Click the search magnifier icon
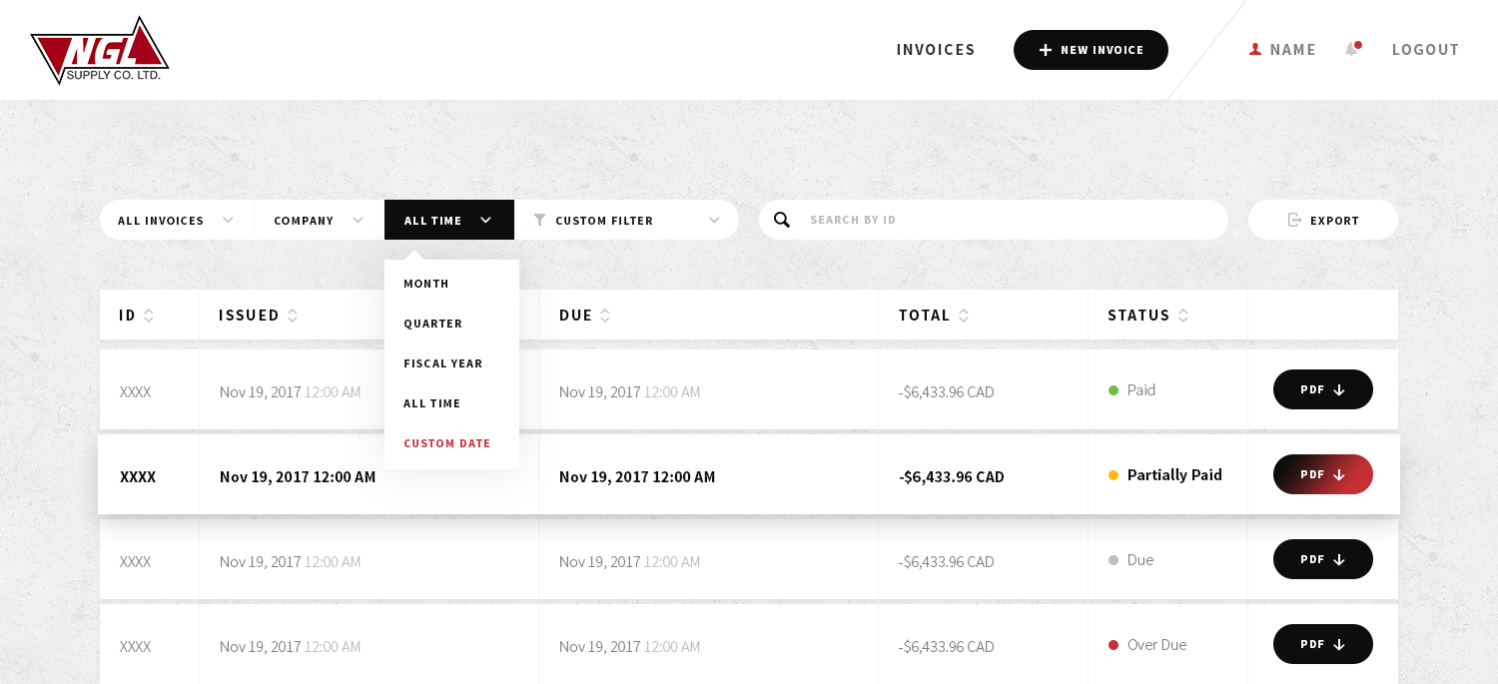1498x684 pixels. pos(782,220)
